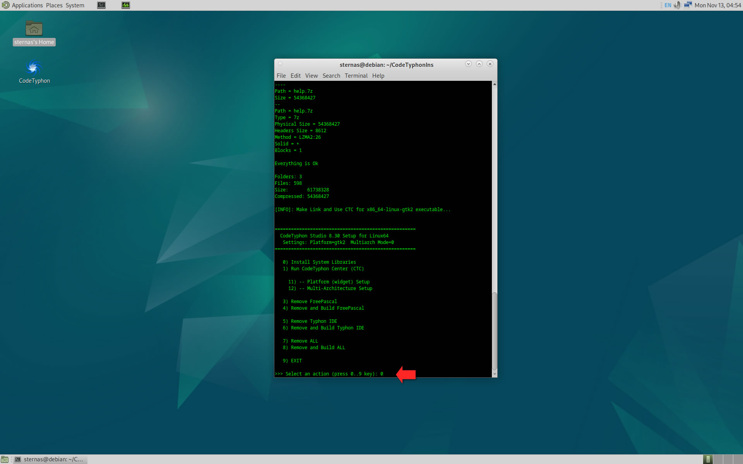
Task: Click 'Run CodeTyphon Center (CTC)' line
Action: tap(323, 269)
